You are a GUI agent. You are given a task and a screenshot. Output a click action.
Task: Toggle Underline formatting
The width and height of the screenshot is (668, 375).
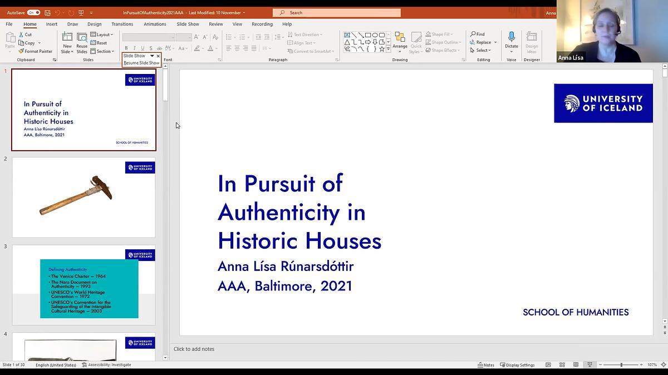tap(143, 48)
